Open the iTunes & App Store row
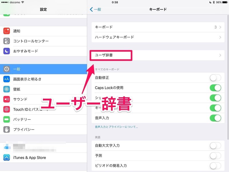 click(44, 157)
